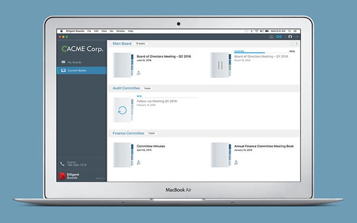The image size is (357, 223).
Task: Click the April 03, 2016 date text
Action: [x=144, y=150]
